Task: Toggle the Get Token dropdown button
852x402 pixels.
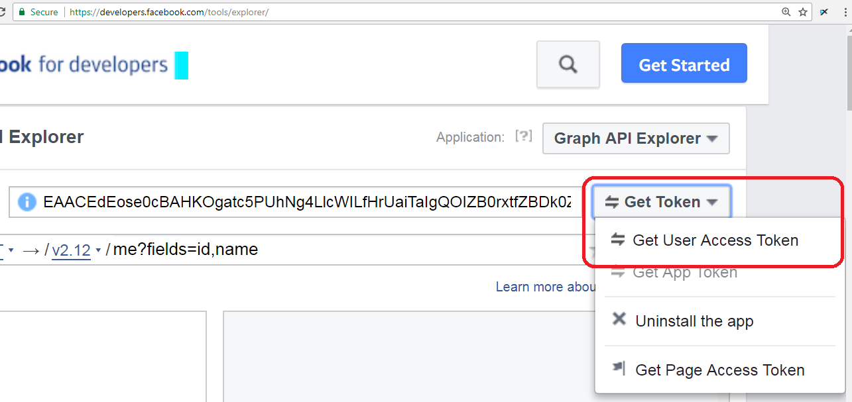Action: click(661, 202)
